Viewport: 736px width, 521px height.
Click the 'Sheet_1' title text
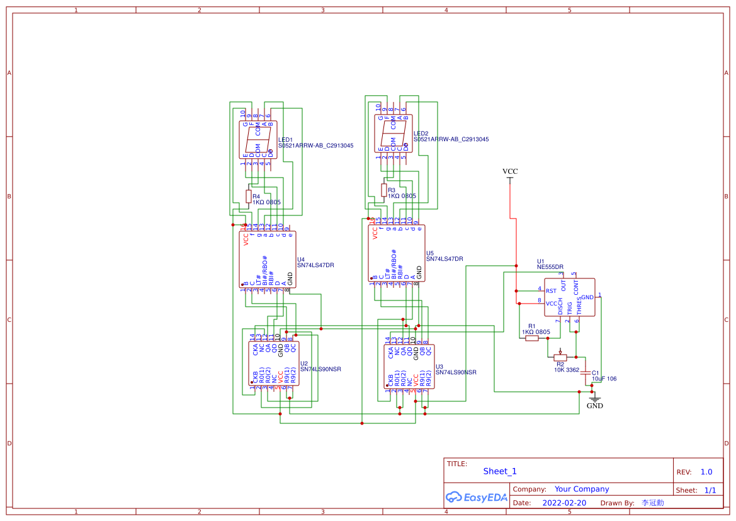point(499,471)
